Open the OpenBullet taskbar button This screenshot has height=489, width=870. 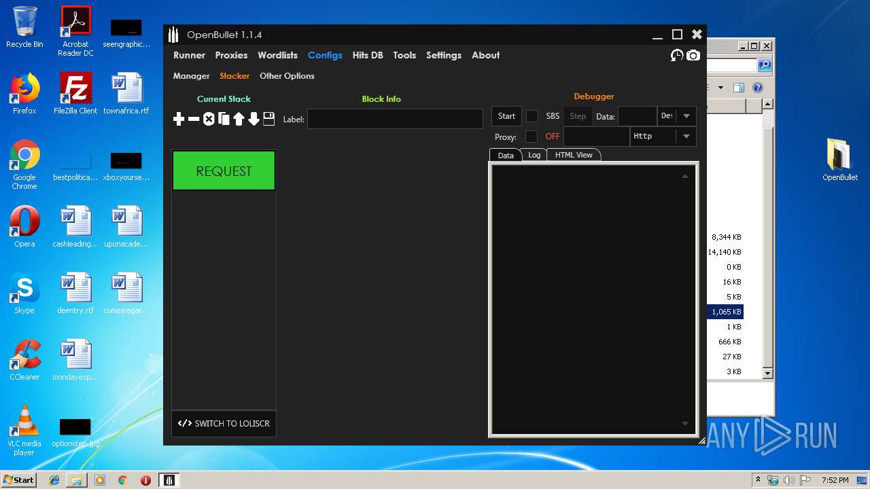point(169,480)
